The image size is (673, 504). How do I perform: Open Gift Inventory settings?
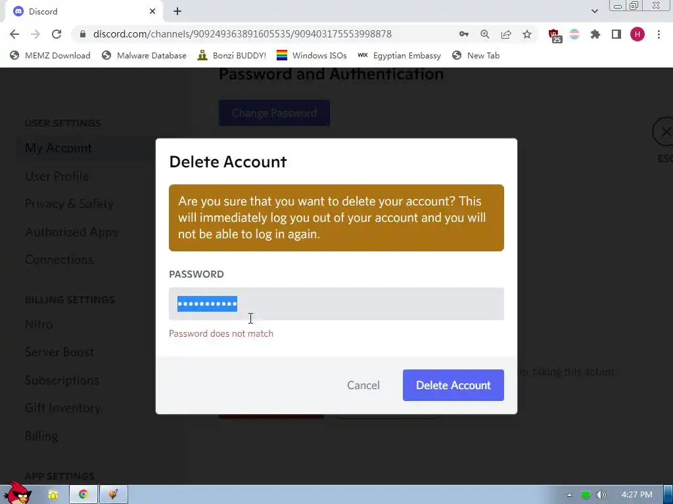coord(62,408)
